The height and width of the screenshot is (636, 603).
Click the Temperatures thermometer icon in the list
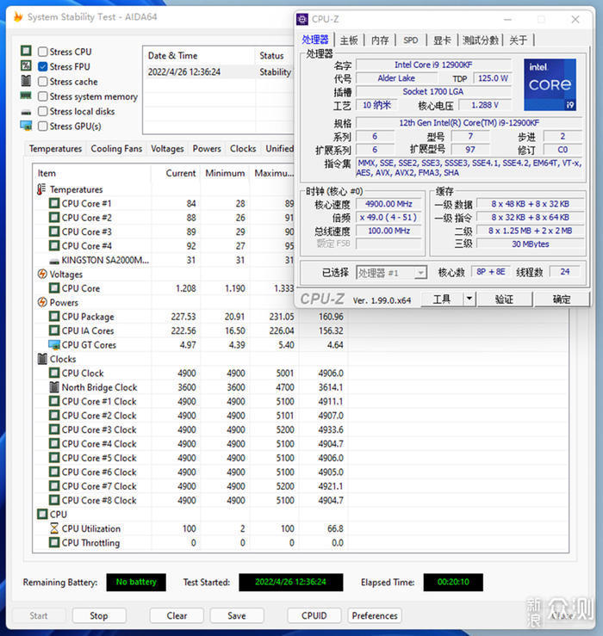pyautogui.click(x=41, y=189)
